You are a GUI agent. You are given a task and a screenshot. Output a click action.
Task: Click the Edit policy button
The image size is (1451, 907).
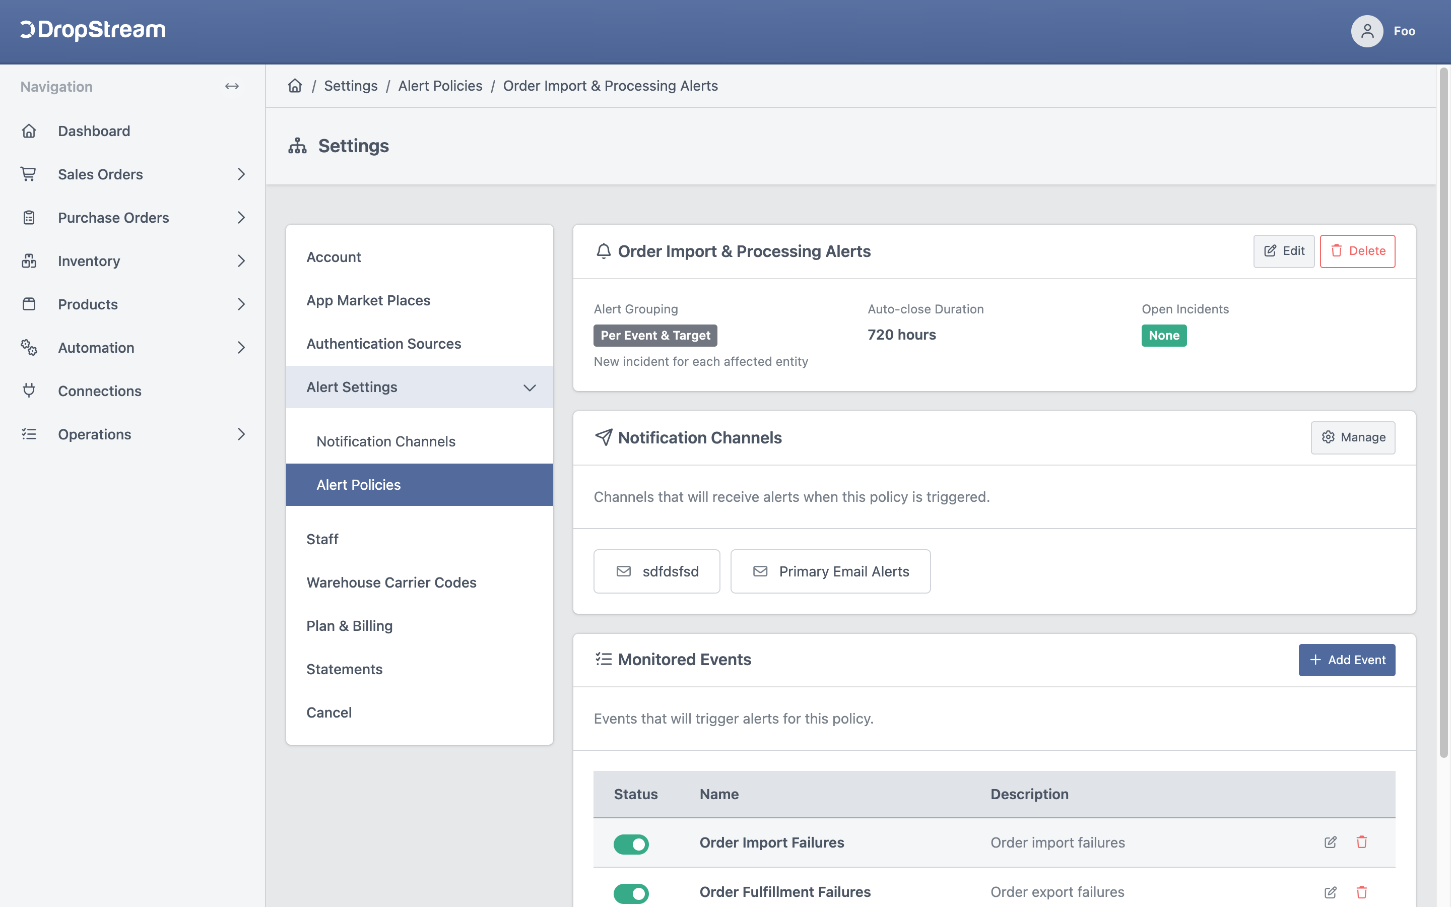tap(1284, 251)
